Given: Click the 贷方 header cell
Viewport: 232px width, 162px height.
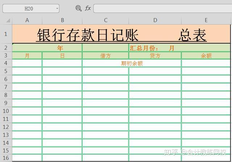Looking at the screenshot, I should point(155,56).
